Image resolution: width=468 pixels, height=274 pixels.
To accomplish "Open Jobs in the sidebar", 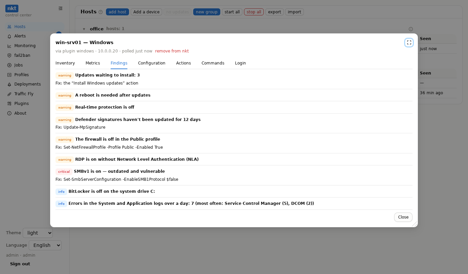I will pyautogui.click(x=34, y=65).
